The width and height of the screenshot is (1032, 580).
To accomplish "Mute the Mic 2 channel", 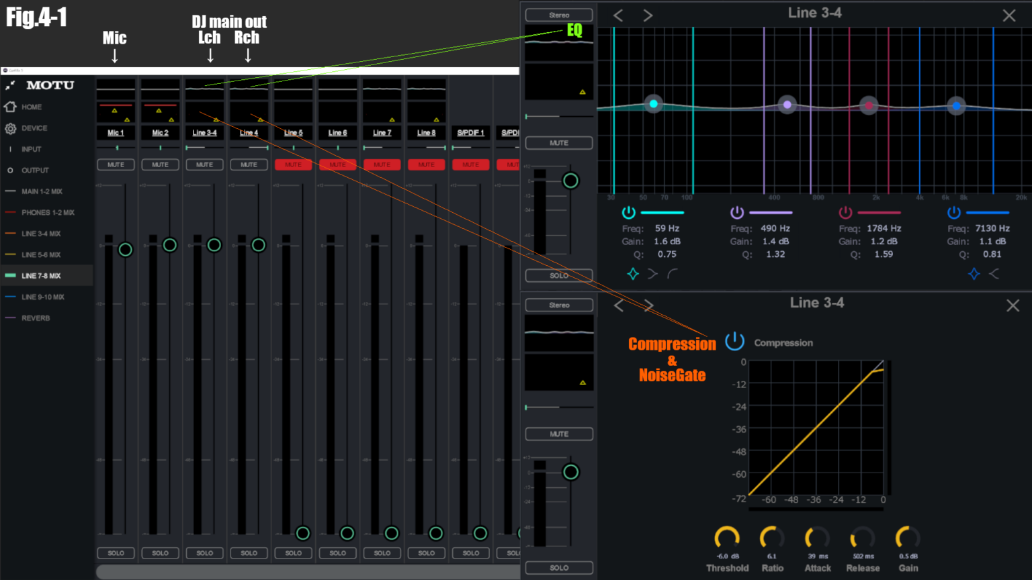I will pyautogui.click(x=160, y=164).
